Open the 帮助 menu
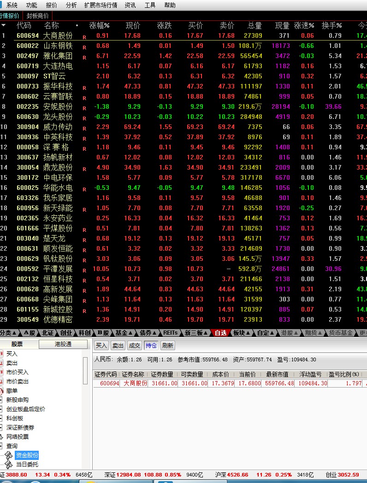367x483 pixels. [x=170, y=5]
